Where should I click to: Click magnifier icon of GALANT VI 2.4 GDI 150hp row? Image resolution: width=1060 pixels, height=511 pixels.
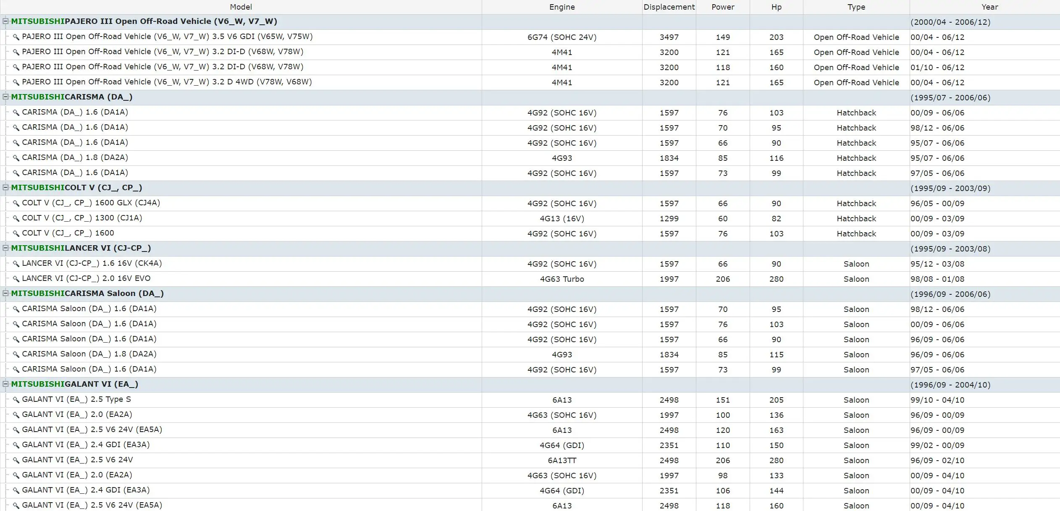click(x=16, y=445)
